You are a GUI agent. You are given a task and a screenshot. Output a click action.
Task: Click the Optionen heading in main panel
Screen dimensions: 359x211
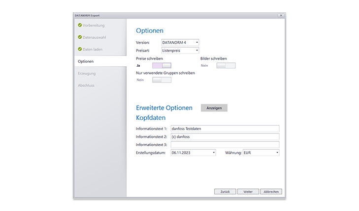(x=150, y=30)
